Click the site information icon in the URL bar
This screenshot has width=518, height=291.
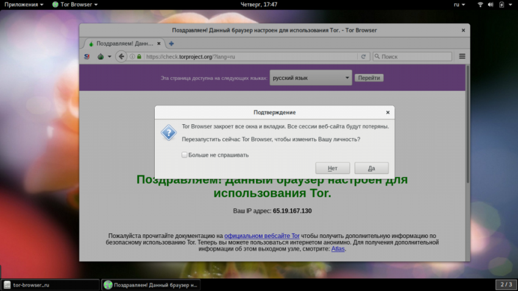(132, 57)
